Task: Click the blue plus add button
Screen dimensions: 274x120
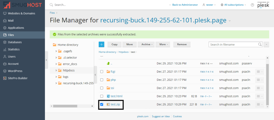Action: [101, 45]
